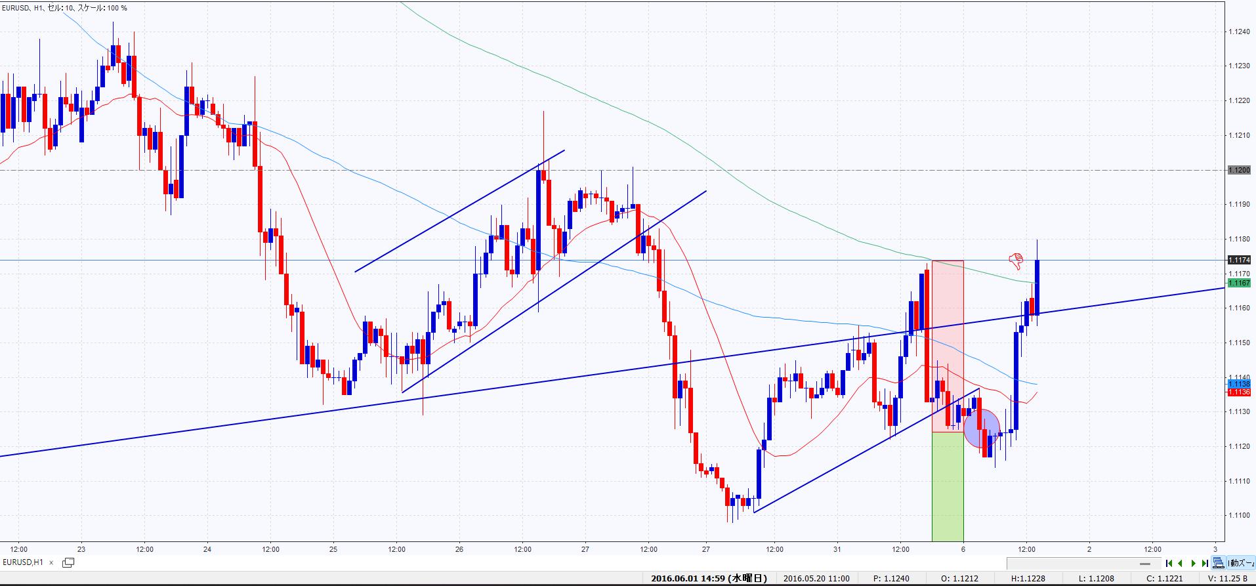Click the green 1.1167 moving average price tag
1256x586 pixels.
click(1240, 283)
